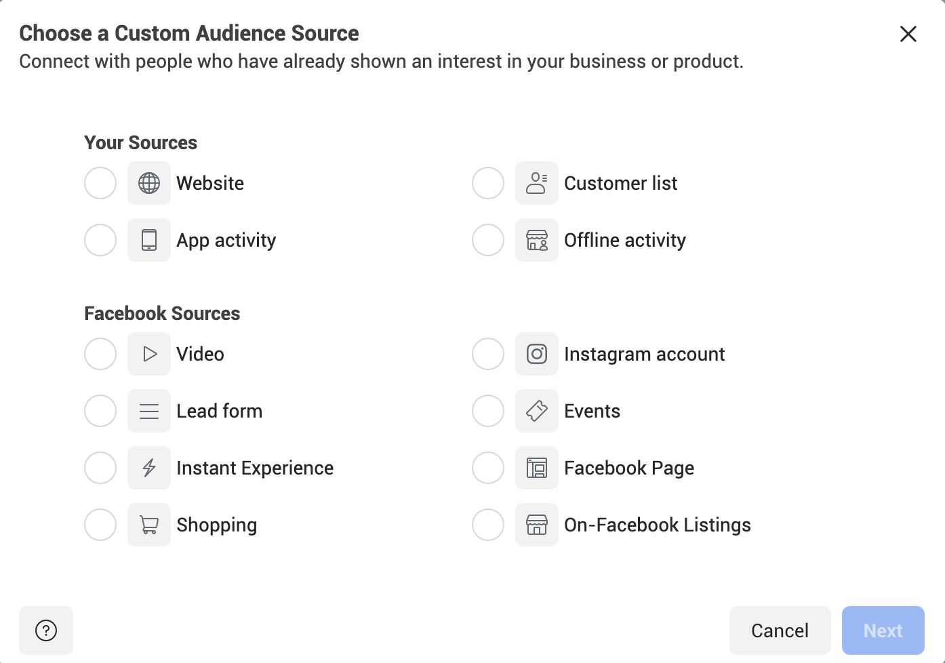Choose the Events radio button
Viewport: 945px width, 663px height.
(x=488, y=411)
